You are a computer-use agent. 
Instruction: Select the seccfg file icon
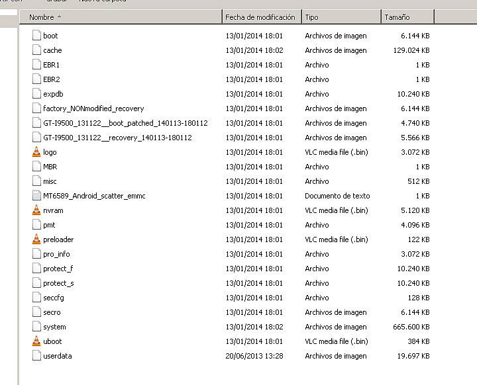click(36, 298)
